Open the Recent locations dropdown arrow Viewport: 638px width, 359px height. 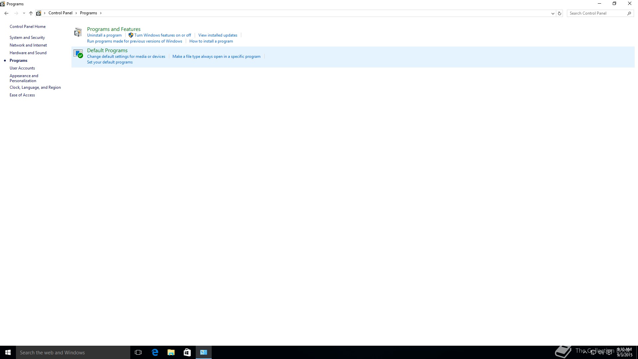click(x=24, y=13)
